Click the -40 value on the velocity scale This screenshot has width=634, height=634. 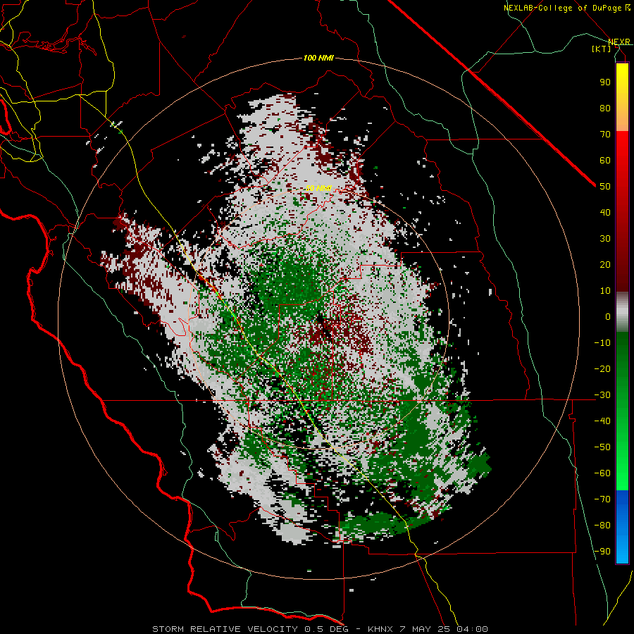click(602, 421)
